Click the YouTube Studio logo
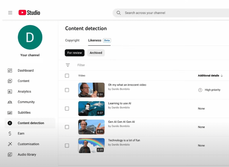Screen dimensions: 229x167 (x=29, y=13)
